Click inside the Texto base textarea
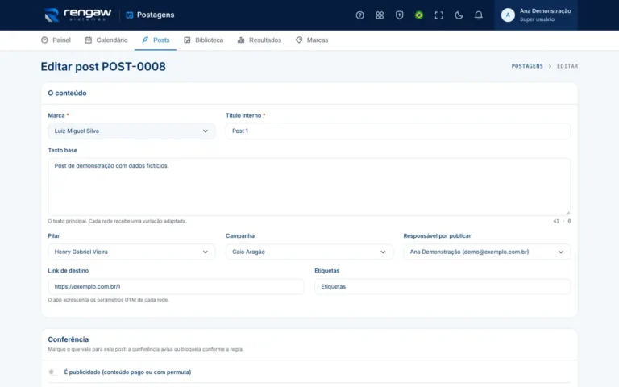 (309, 187)
